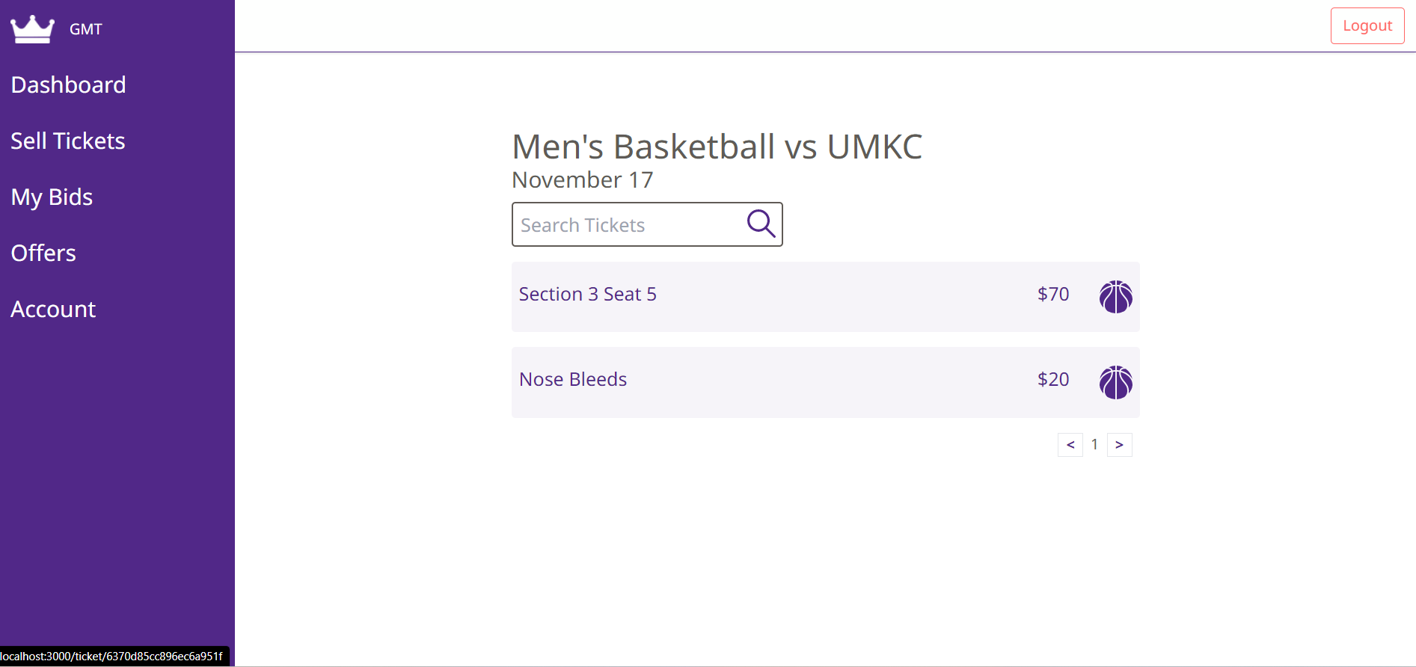Open the Section 3 Seat 5 ticket
Viewport: 1416px width, 667px height.
(588, 295)
